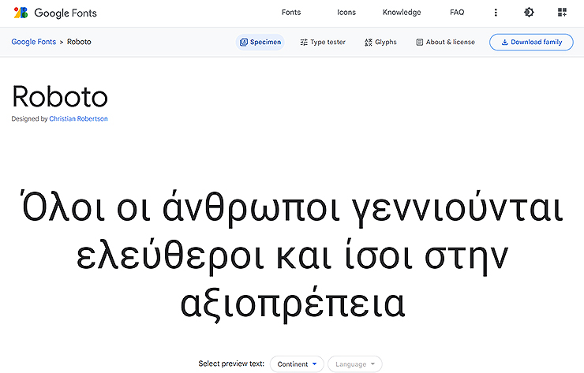584x373 pixels.
Task: Open the About & license tab
Action: 445,42
